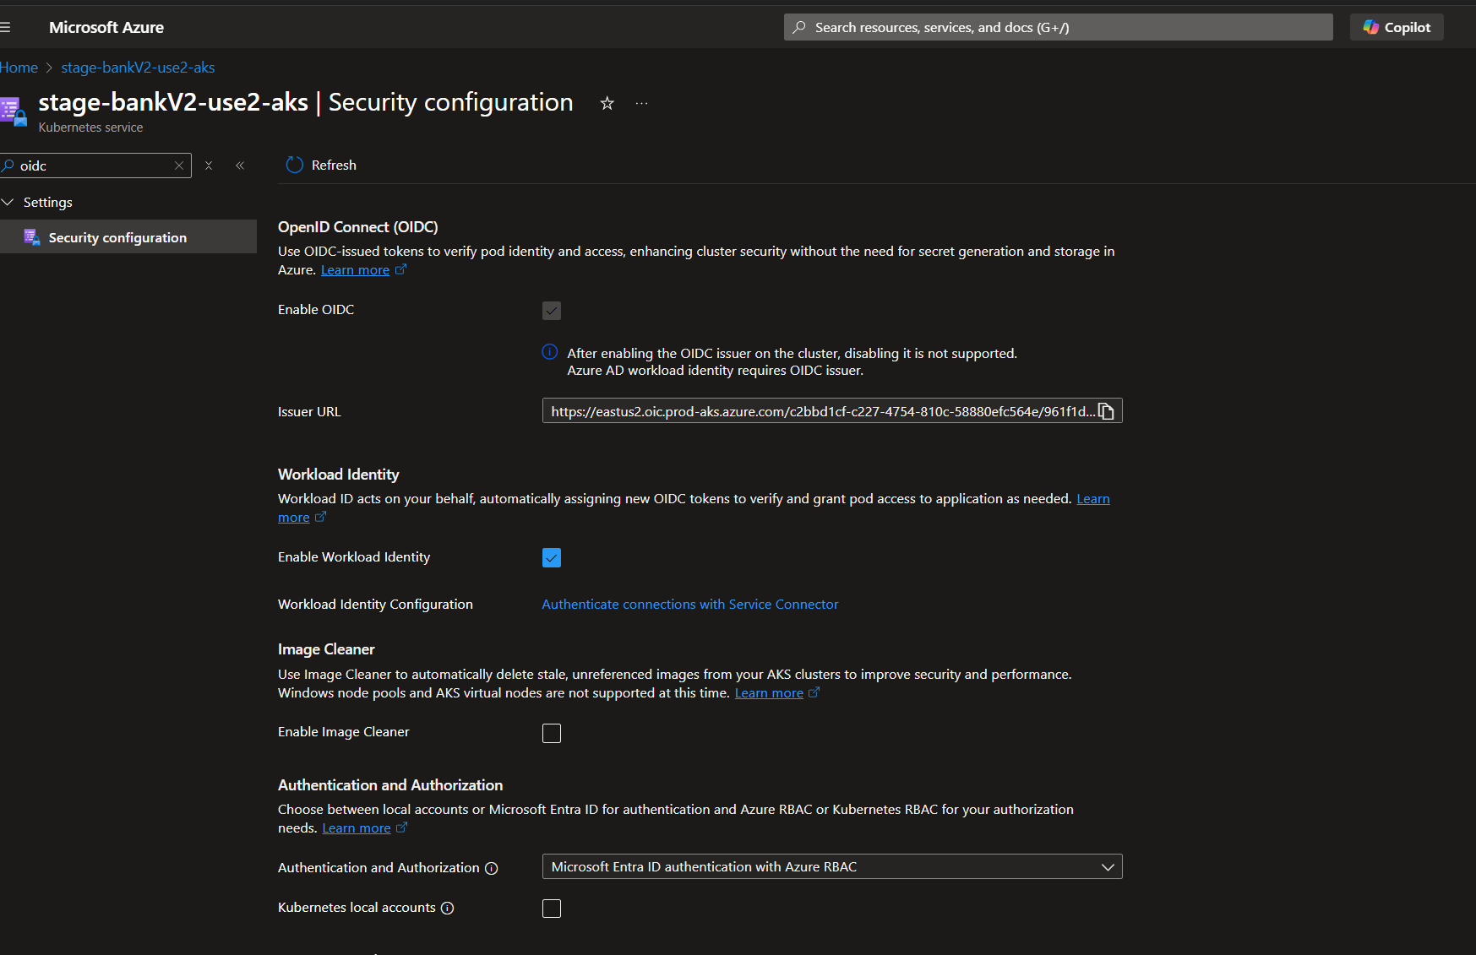Open the hamburger portal menu

[6, 27]
